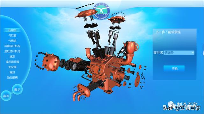Choose the 油压调节阀 item
The image size is (204, 114).
12,62
